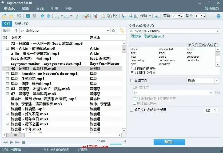Open dropdown arrow next to filter icon
The width and height of the screenshot is (223, 153).
tap(62, 16)
